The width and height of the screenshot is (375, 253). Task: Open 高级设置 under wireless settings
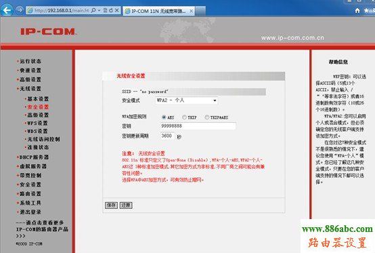coord(38,115)
